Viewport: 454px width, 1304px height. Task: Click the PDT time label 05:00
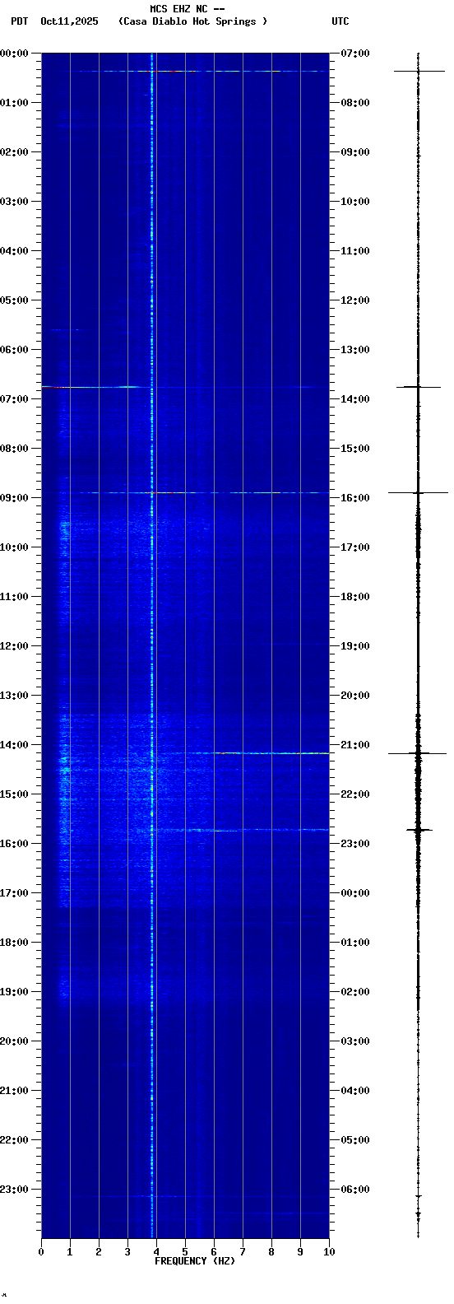click(15, 300)
